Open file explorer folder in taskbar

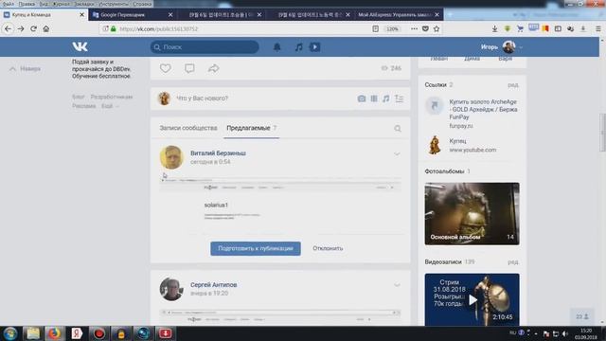32,333
